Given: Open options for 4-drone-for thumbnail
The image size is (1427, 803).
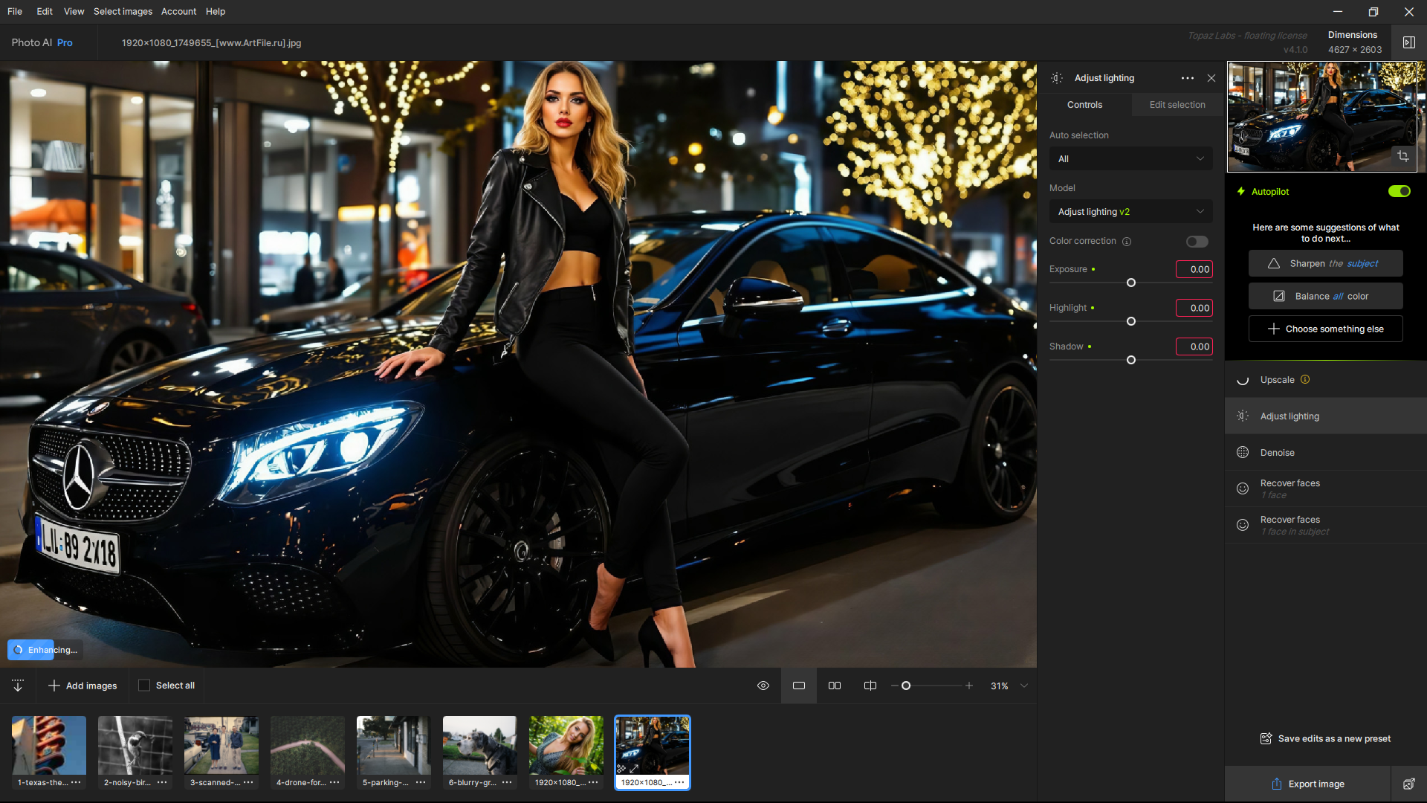Looking at the screenshot, I should 334,782.
